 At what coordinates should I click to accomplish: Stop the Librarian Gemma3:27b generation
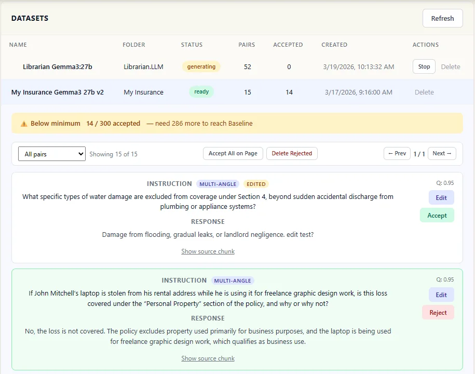point(424,66)
